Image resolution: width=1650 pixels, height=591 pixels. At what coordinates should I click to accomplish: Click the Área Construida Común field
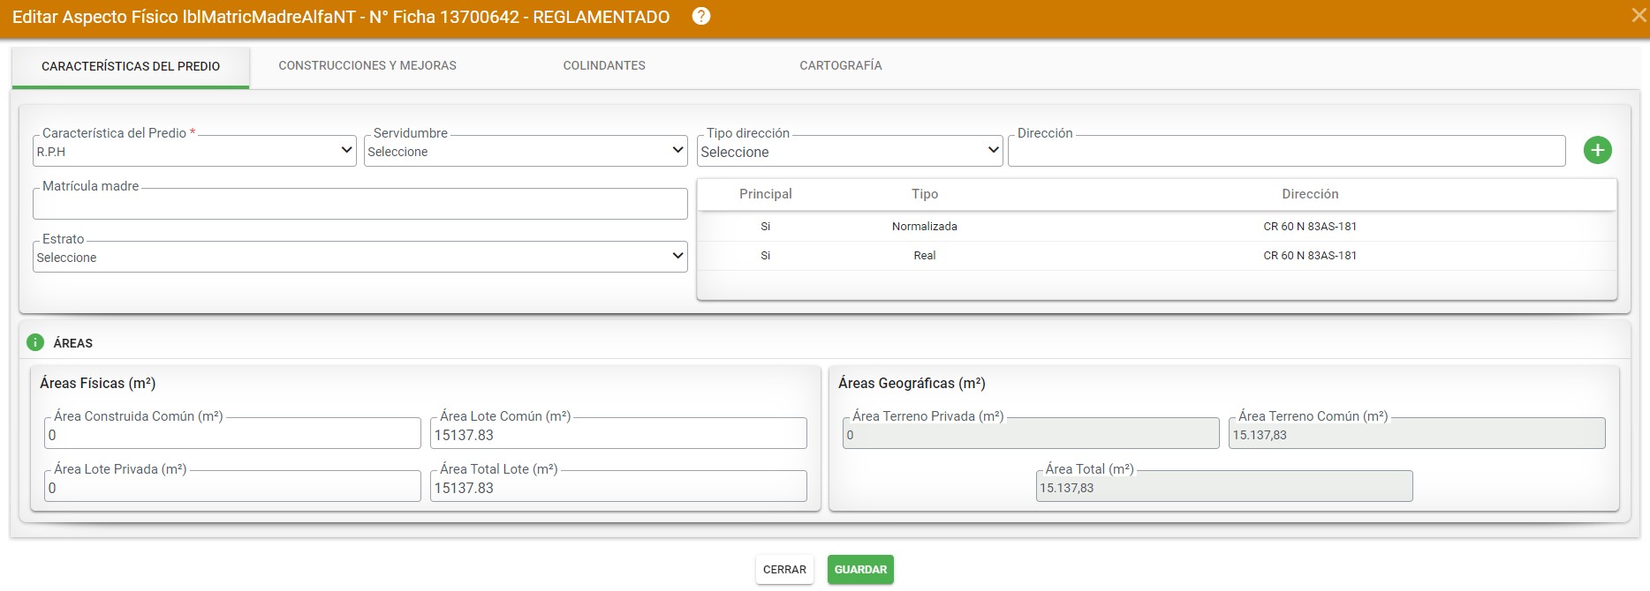point(232,433)
